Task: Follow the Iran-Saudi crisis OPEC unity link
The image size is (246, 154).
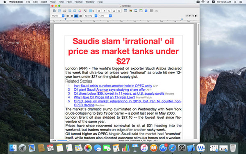Action: 113,86
